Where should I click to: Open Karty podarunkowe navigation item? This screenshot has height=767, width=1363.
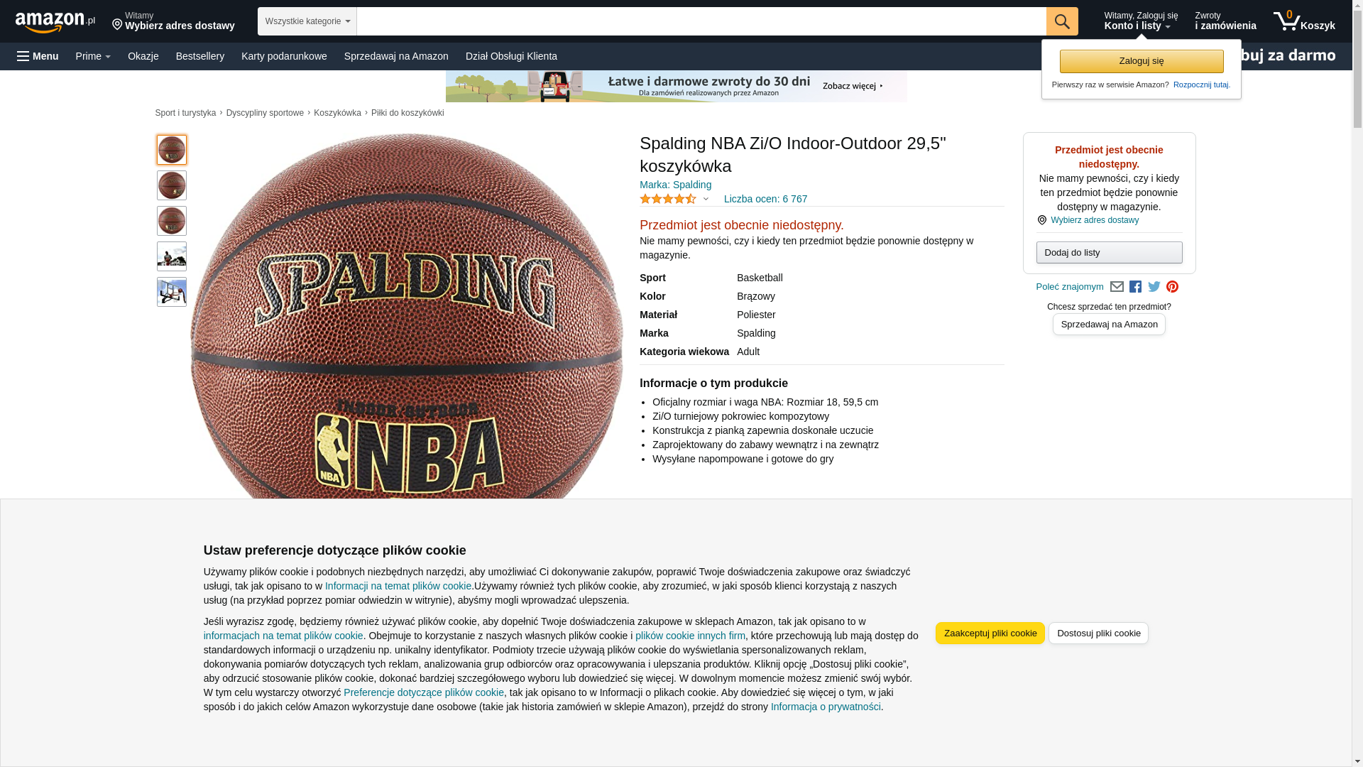[284, 56]
